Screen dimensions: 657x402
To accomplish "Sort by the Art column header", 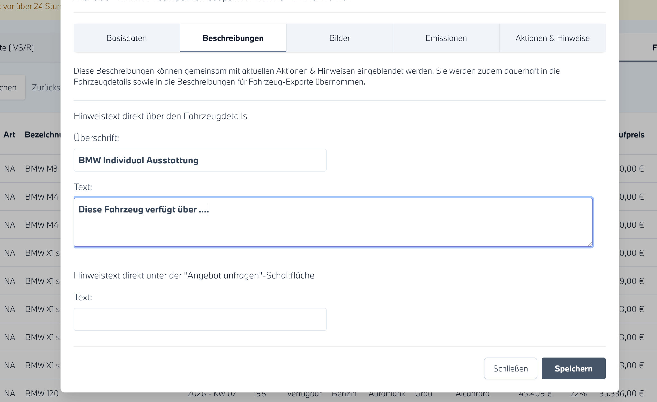I will point(9,135).
